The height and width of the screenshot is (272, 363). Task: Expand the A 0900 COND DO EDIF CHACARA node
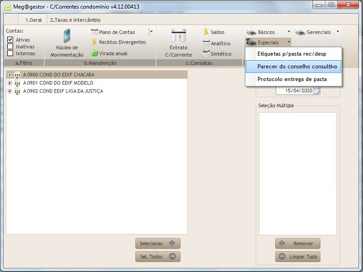pyautogui.click(x=9, y=75)
